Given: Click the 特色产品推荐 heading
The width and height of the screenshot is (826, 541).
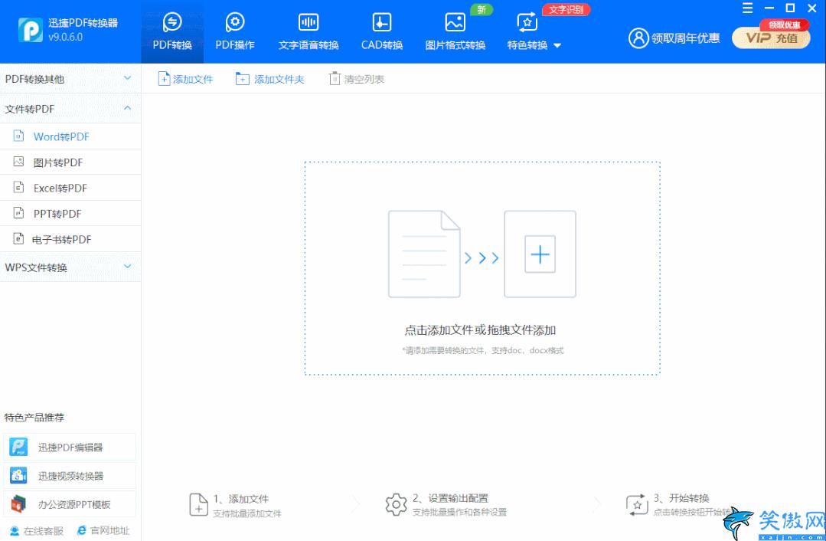Looking at the screenshot, I should point(34,418).
